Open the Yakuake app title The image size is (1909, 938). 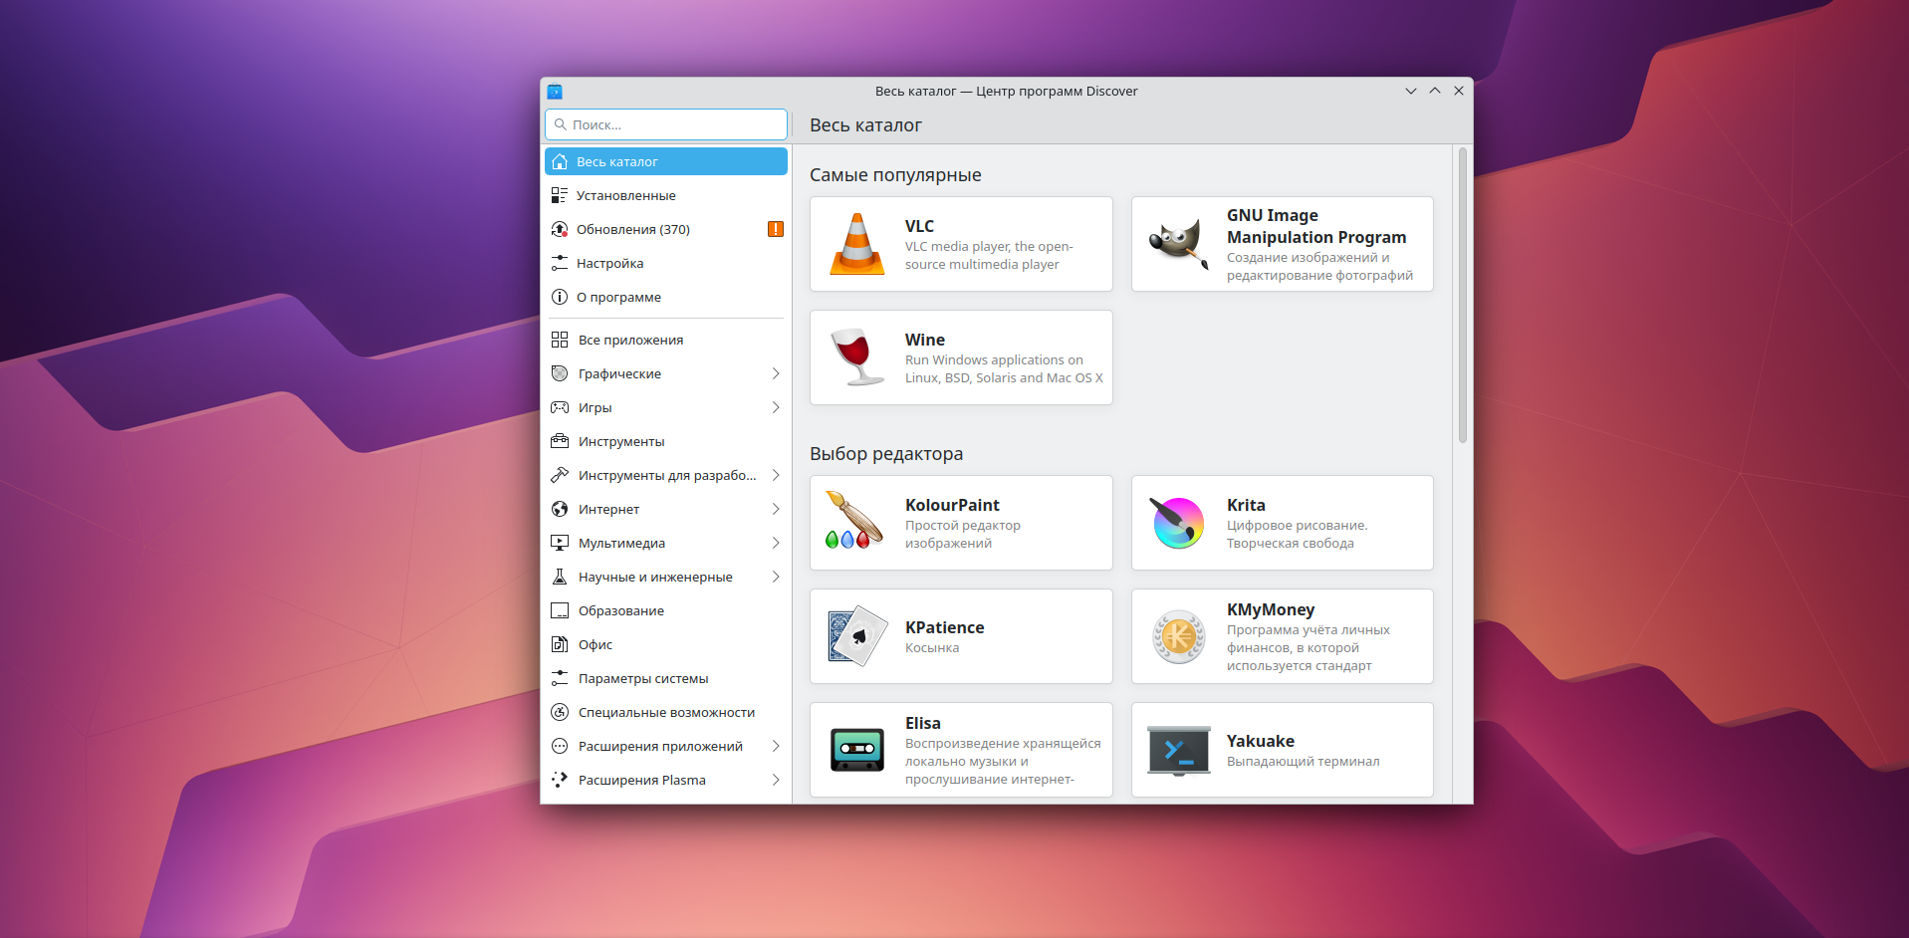[x=1261, y=741]
